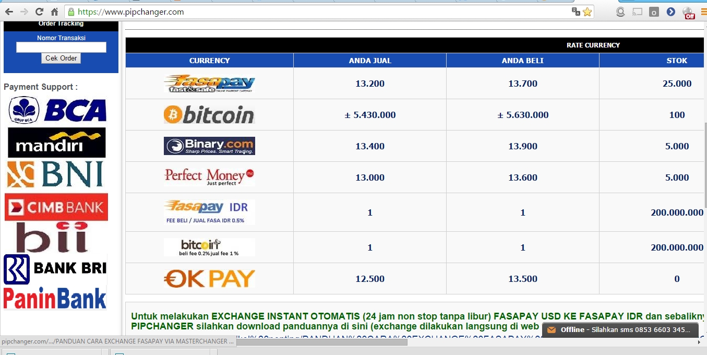This screenshot has height=355, width=707.
Task: Click the green SSL padlock icon
Action: (x=71, y=11)
